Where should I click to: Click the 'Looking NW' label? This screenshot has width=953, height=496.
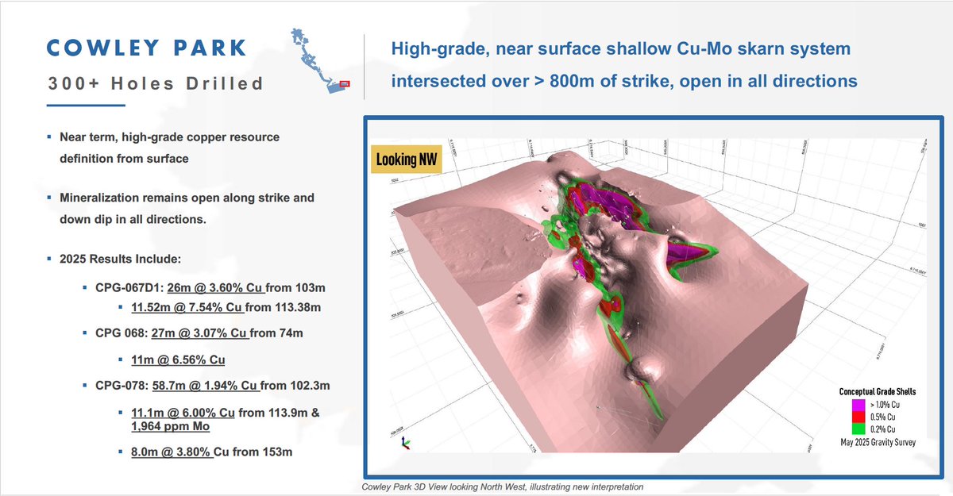pos(406,160)
